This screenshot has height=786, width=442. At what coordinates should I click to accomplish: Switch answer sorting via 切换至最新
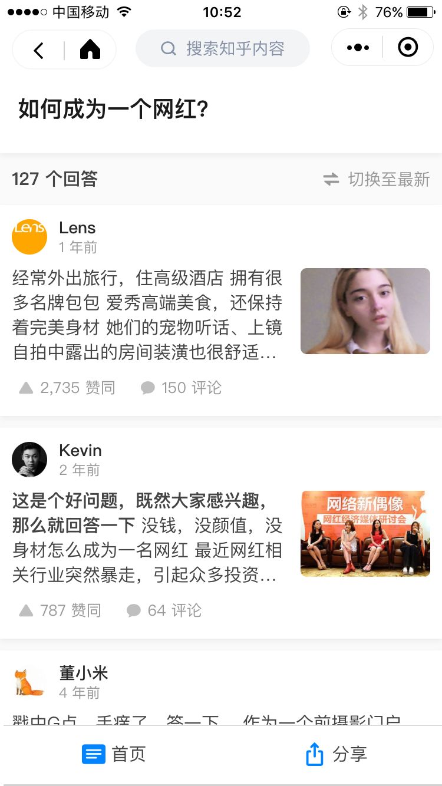click(x=377, y=179)
